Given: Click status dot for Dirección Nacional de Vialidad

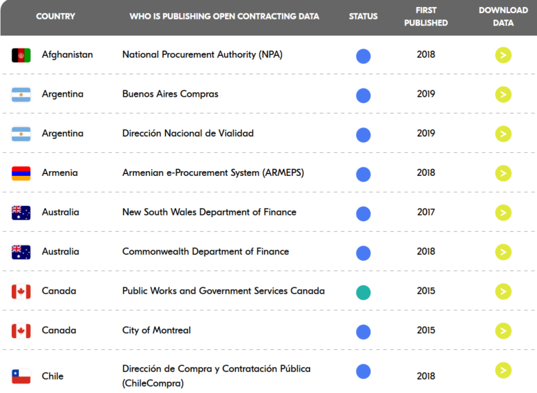Looking at the screenshot, I should [363, 135].
